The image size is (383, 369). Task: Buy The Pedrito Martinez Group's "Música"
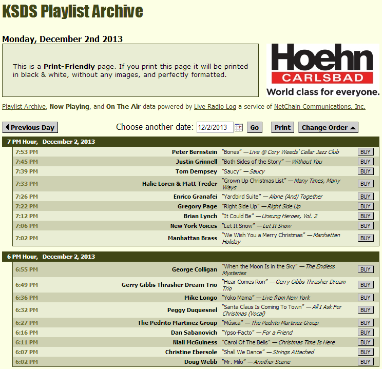366,323
